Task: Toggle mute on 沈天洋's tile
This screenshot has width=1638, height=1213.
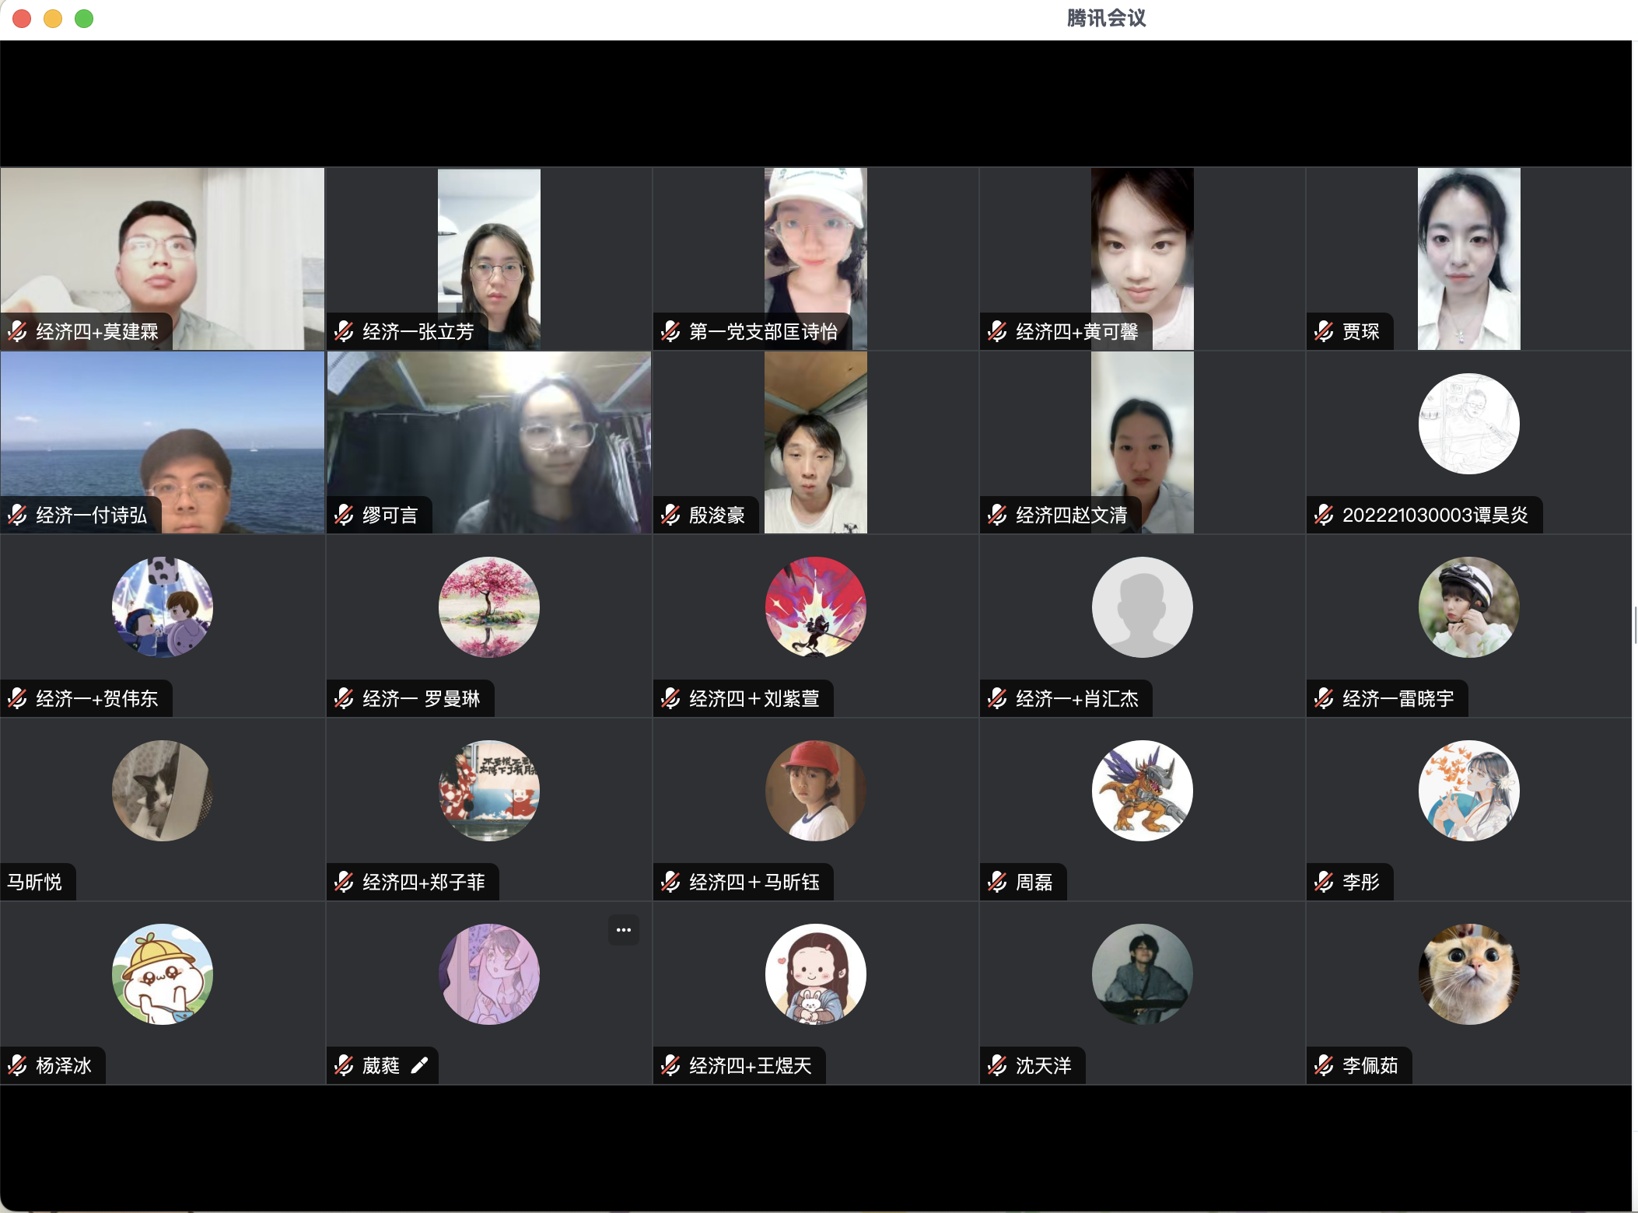Action: [x=996, y=1065]
